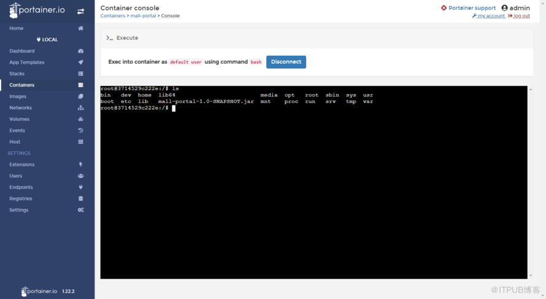Open Home in the sidebar

(x=17, y=28)
